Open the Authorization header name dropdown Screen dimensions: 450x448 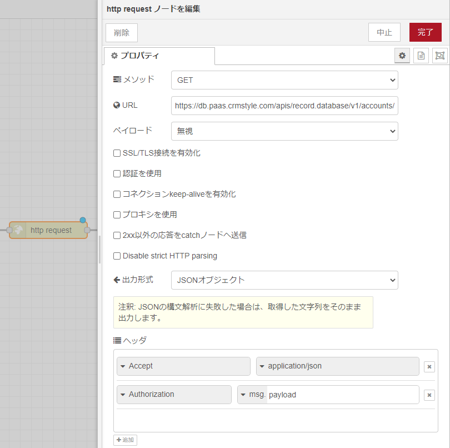174,395
